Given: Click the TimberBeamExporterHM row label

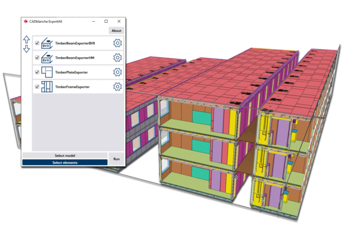Looking at the screenshot, I should click(75, 58).
